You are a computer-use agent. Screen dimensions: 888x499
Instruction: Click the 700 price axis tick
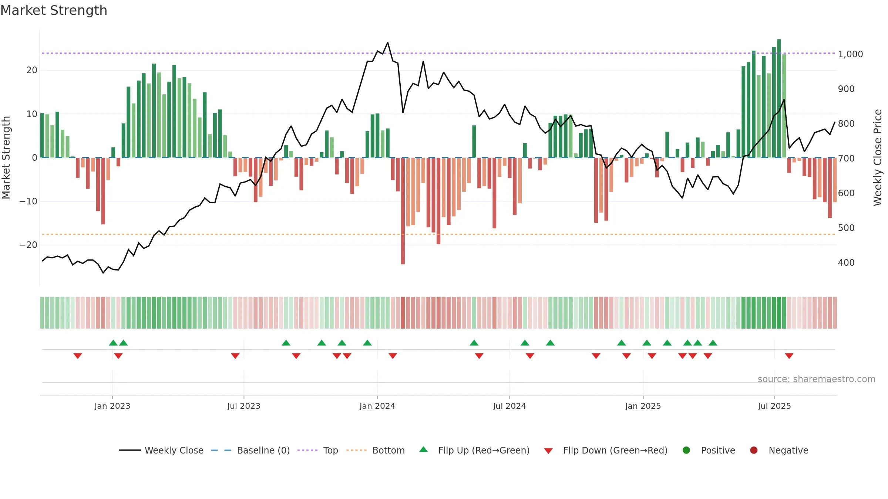tap(846, 159)
